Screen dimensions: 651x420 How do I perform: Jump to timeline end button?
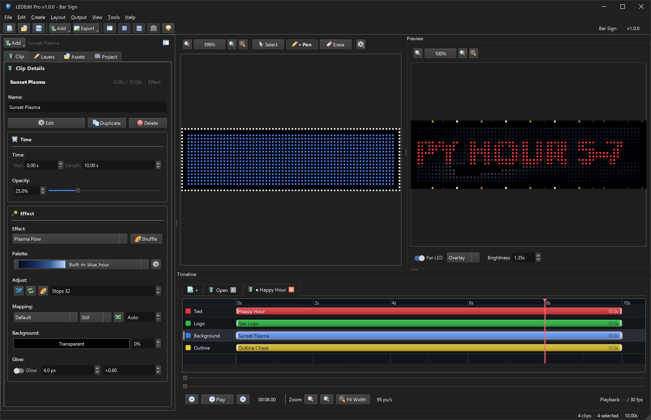coord(243,399)
